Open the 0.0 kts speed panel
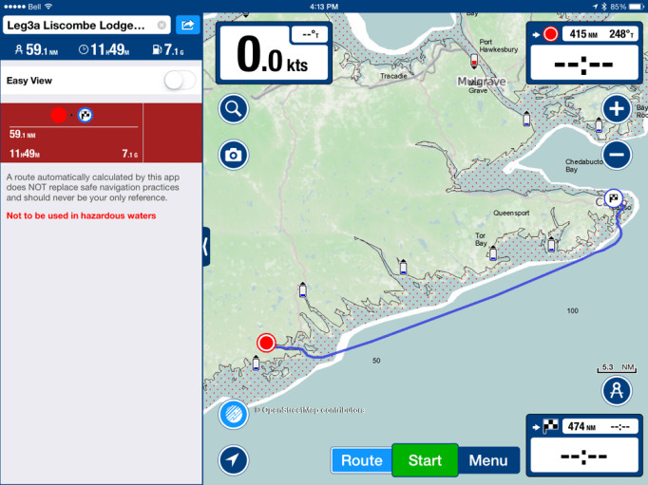Screen dimensions: 648x485 pos(275,53)
